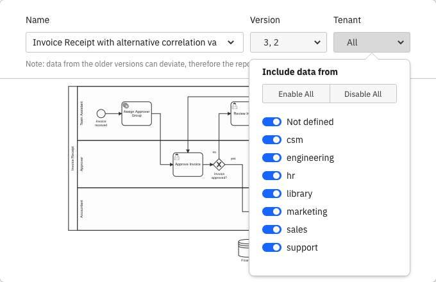The image size is (436, 282).
Task: Click the Approver lane label
Action: (81, 163)
